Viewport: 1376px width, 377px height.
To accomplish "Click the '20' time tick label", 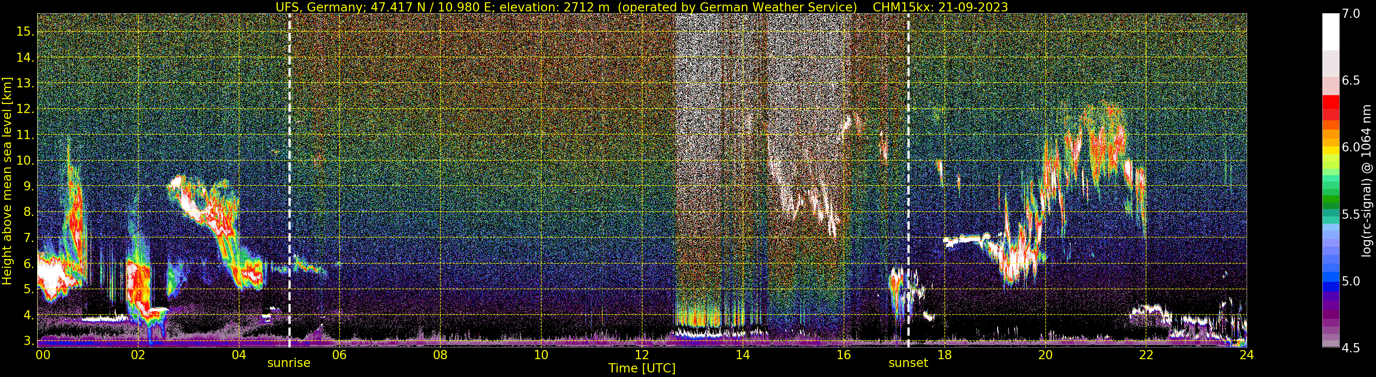I will [1045, 355].
